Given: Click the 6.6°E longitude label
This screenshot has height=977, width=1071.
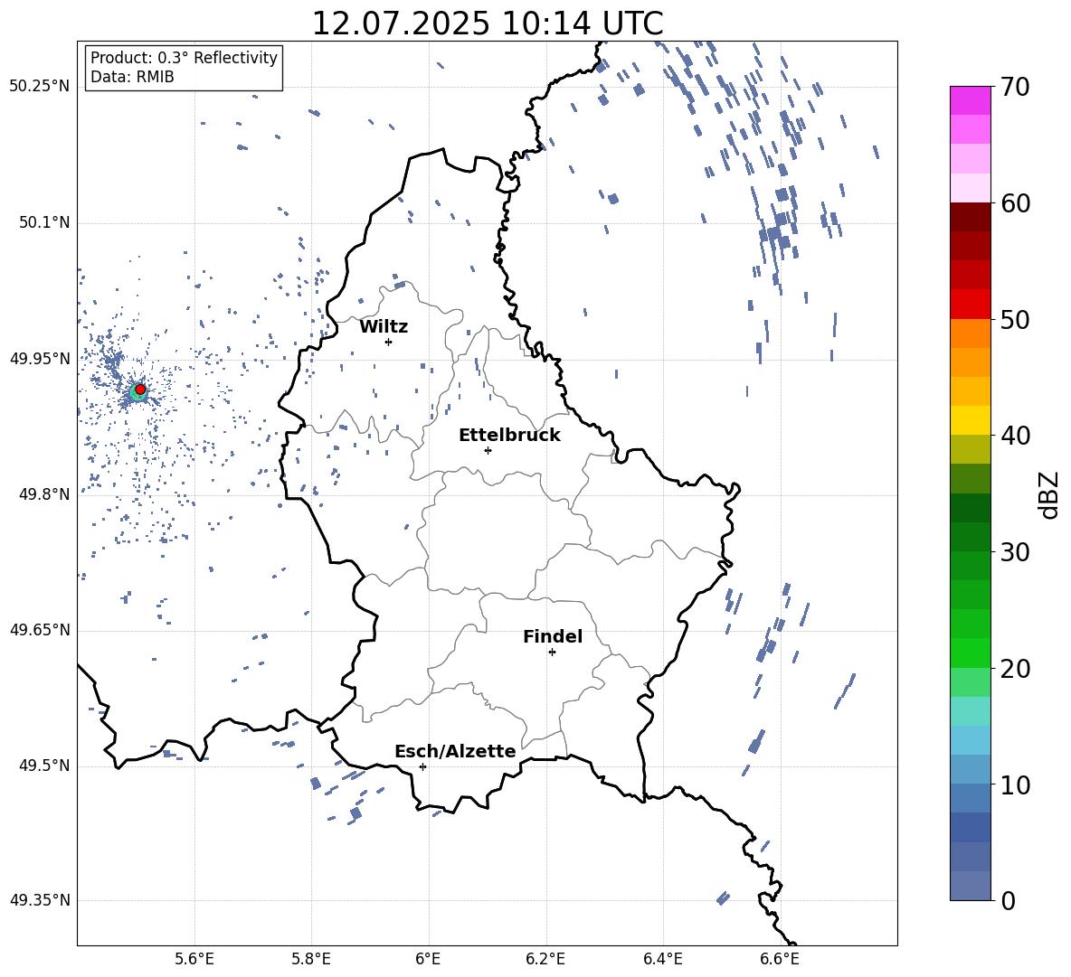Looking at the screenshot, I should coord(780,960).
